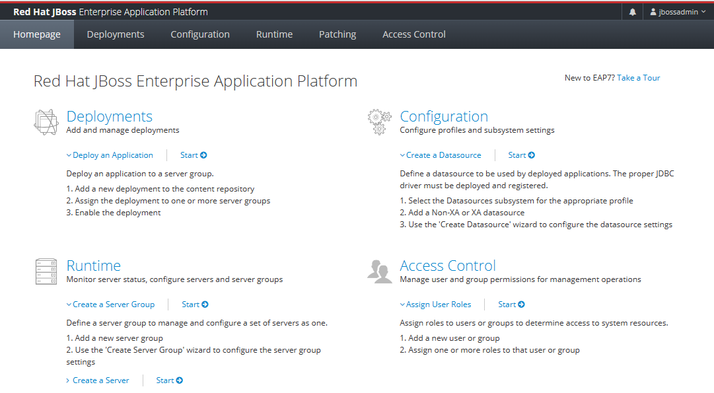Viewport: 714px width, 393px height.
Task: Start the Create a Datasource task
Action: tap(521, 155)
